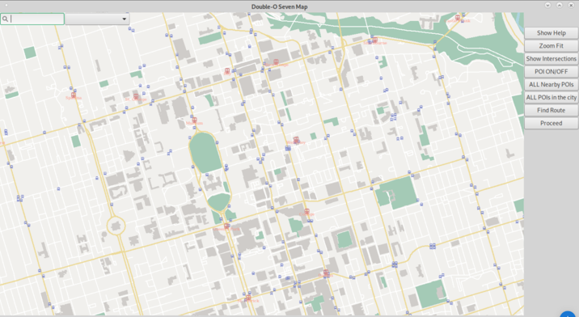The height and width of the screenshot is (317, 579).
Task: Click the Zoom Fit button
Action: [x=551, y=46]
